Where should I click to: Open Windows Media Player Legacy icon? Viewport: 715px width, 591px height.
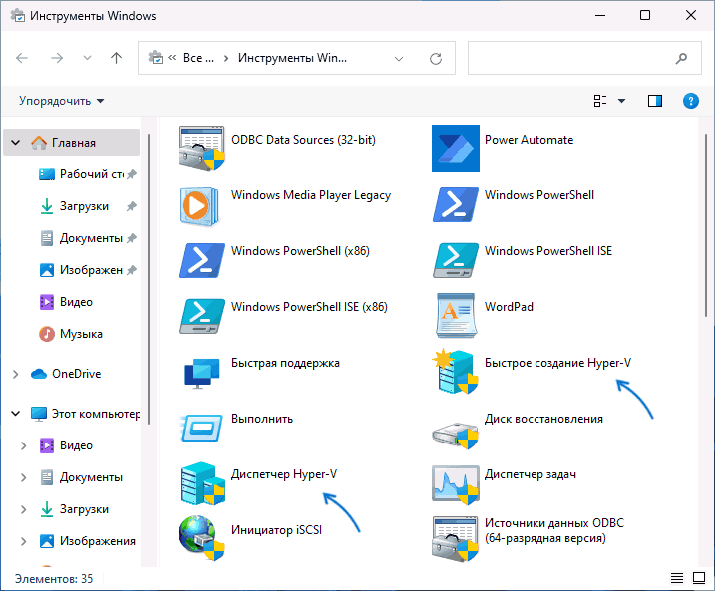199,206
